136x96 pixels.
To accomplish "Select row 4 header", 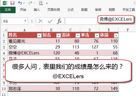I will point(4,53).
